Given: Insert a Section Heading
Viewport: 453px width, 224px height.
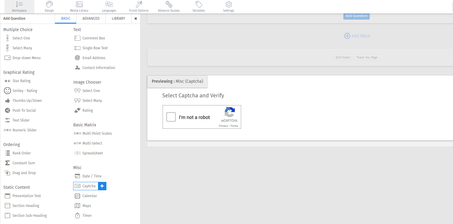Looking at the screenshot, I should [x=22, y=206].
